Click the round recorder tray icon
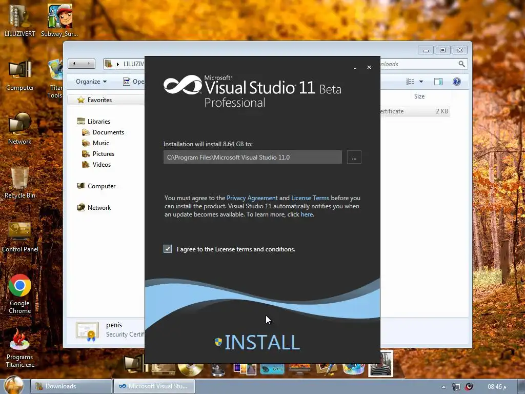 click(x=469, y=387)
